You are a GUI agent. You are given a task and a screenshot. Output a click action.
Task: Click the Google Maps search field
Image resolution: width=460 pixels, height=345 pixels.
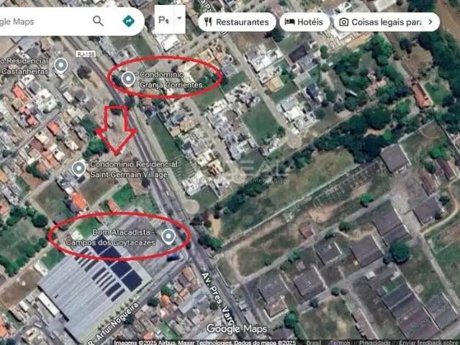click(43, 21)
